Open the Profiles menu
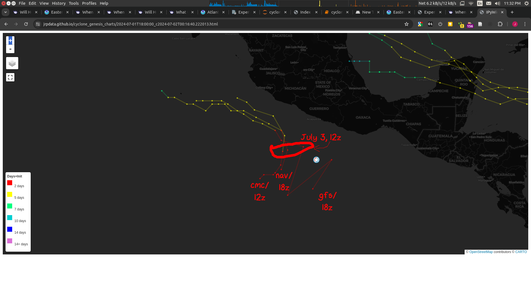 pos(89,3)
